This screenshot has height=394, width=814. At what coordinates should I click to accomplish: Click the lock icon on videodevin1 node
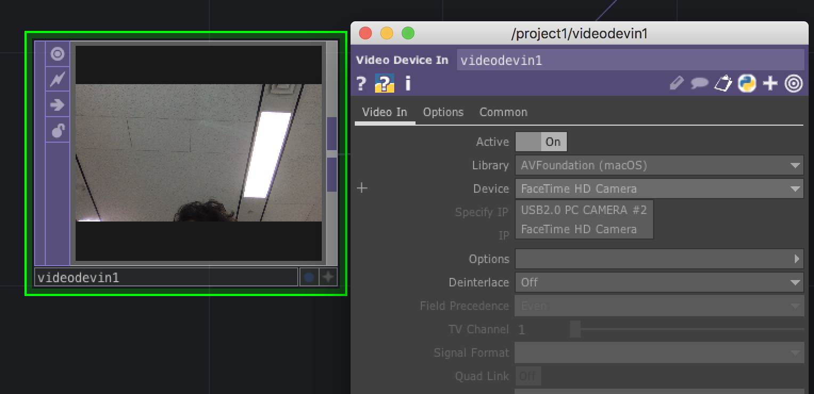coord(58,130)
